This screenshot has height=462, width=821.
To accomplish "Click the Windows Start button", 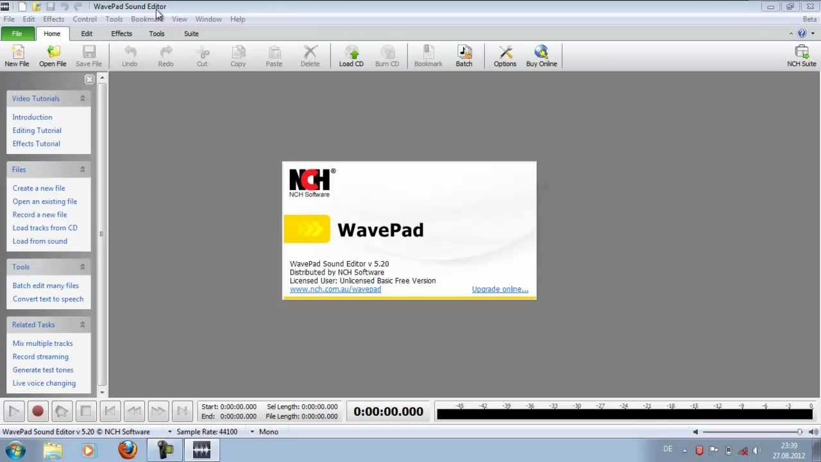I will pyautogui.click(x=16, y=450).
